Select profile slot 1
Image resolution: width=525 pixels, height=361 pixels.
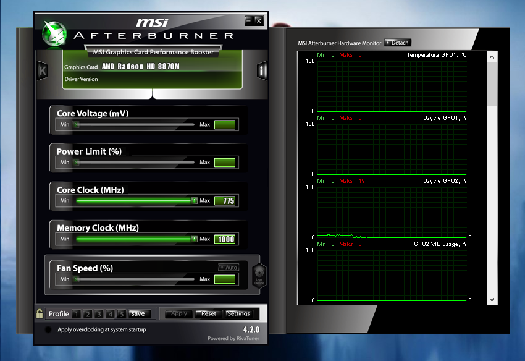(77, 314)
